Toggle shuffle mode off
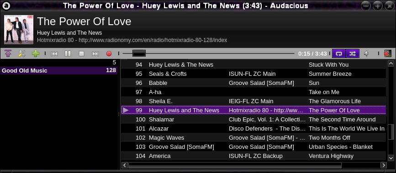 coord(353,53)
